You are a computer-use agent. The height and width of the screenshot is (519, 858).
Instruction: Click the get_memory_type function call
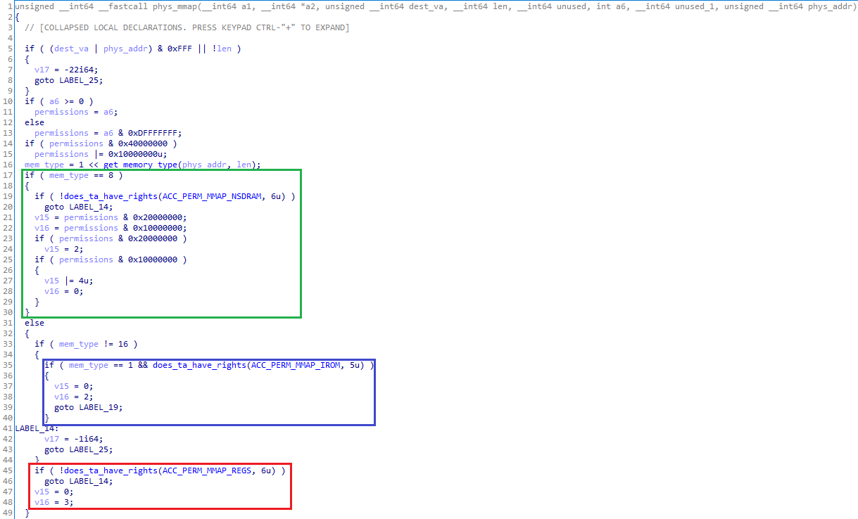(143, 165)
